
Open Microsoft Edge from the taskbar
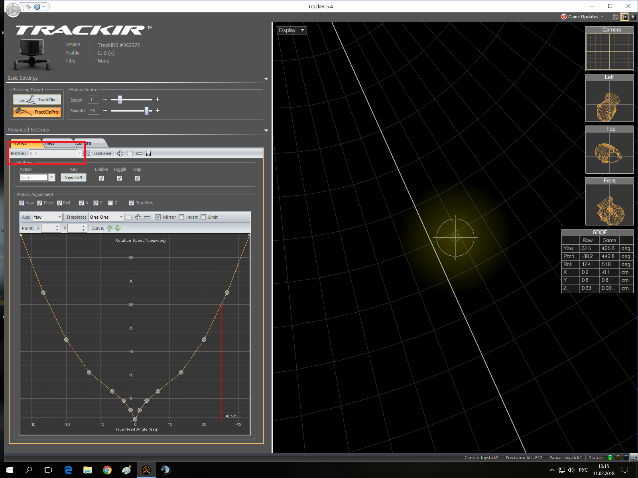point(68,470)
